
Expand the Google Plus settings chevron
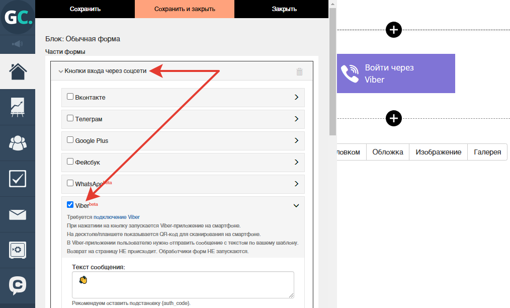pos(296,140)
